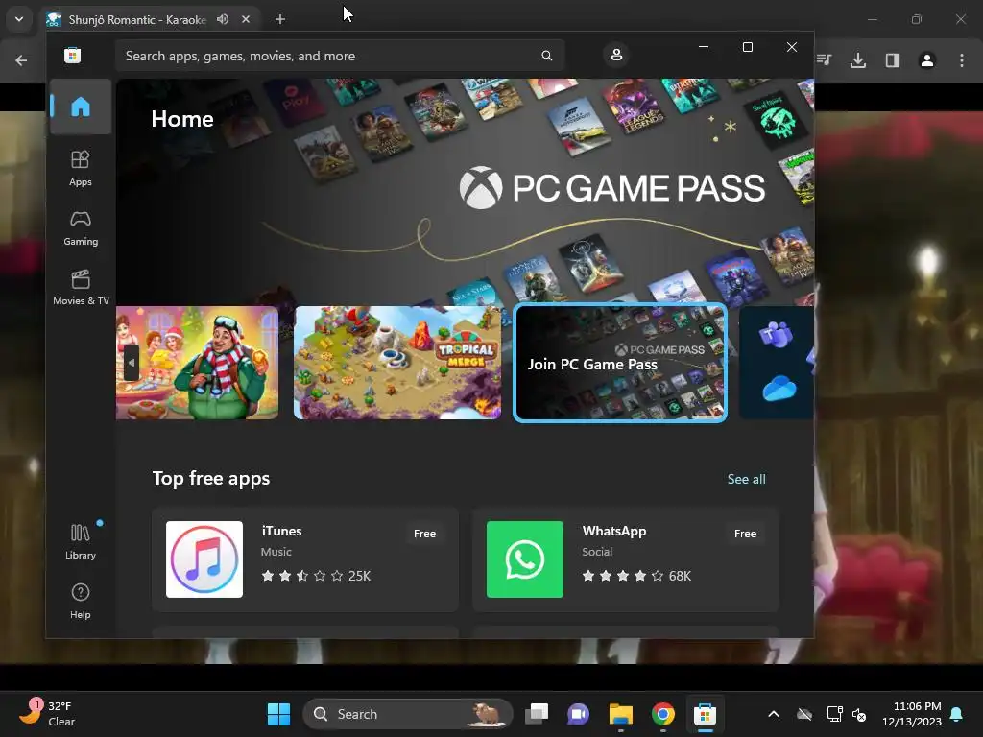The height and width of the screenshot is (737, 983).
Task: Open Help in the Store sidebar
Action: click(x=81, y=601)
